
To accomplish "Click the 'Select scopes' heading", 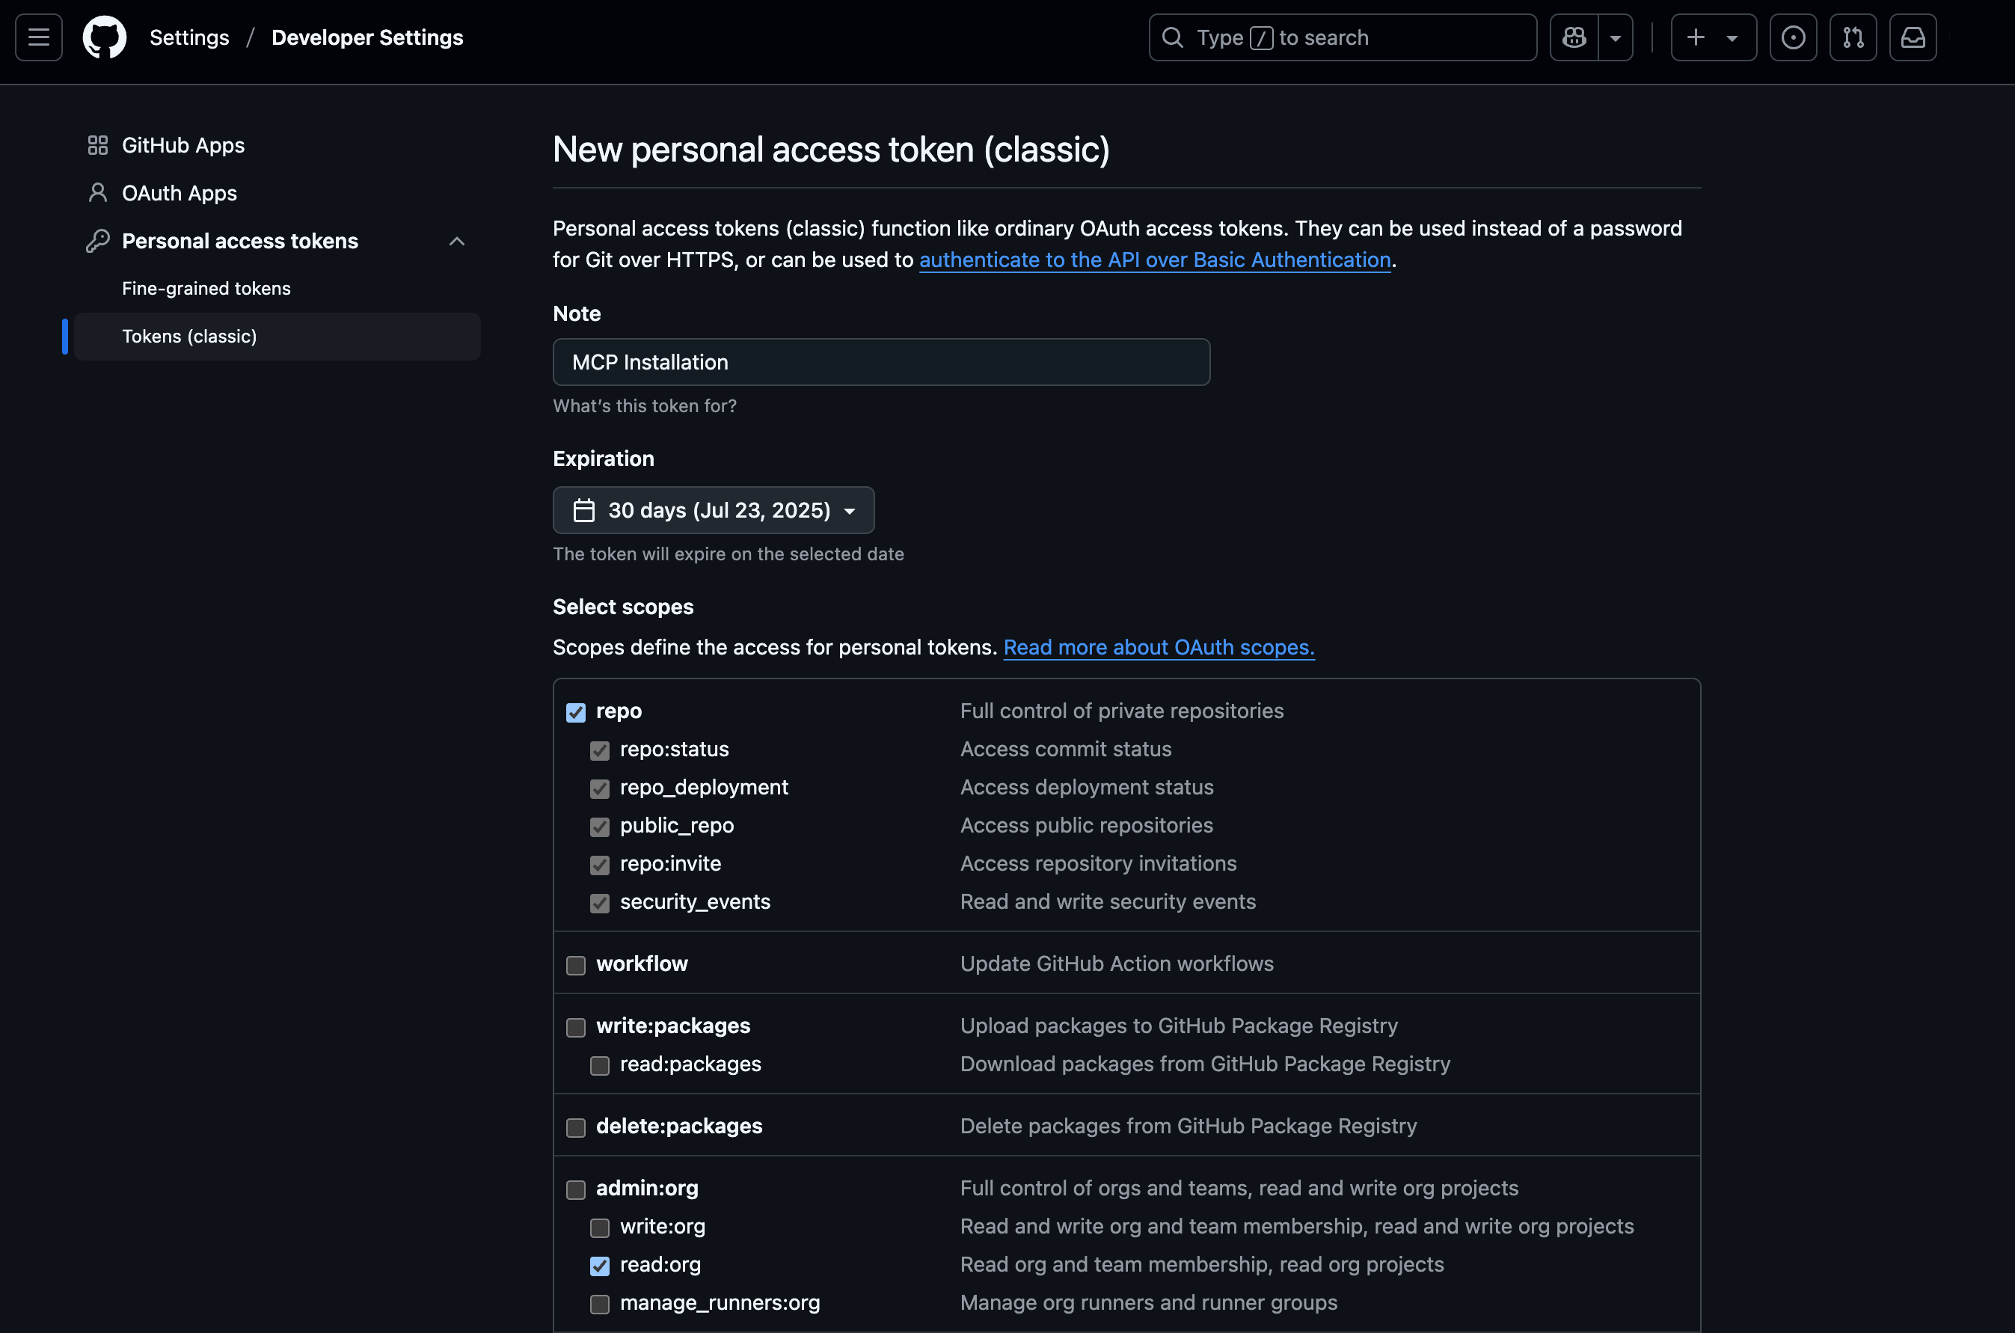I will (x=623, y=606).
